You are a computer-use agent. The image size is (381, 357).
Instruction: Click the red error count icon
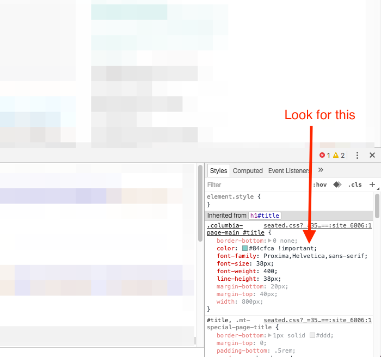tap(322, 156)
